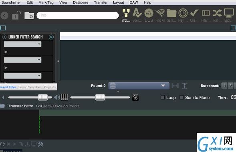Click the loop refresh icon in bottom bar
Viewport: 236px width, 152px height.
[2, 144]
